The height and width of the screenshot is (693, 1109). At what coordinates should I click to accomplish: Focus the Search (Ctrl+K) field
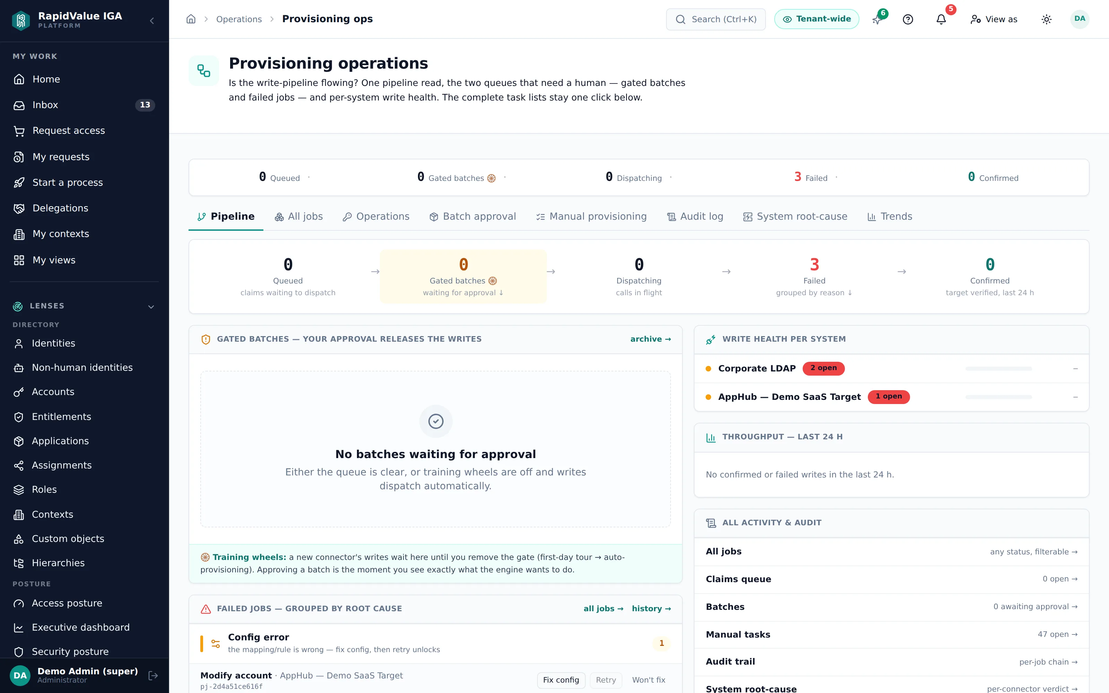click(x=716, y=19)
